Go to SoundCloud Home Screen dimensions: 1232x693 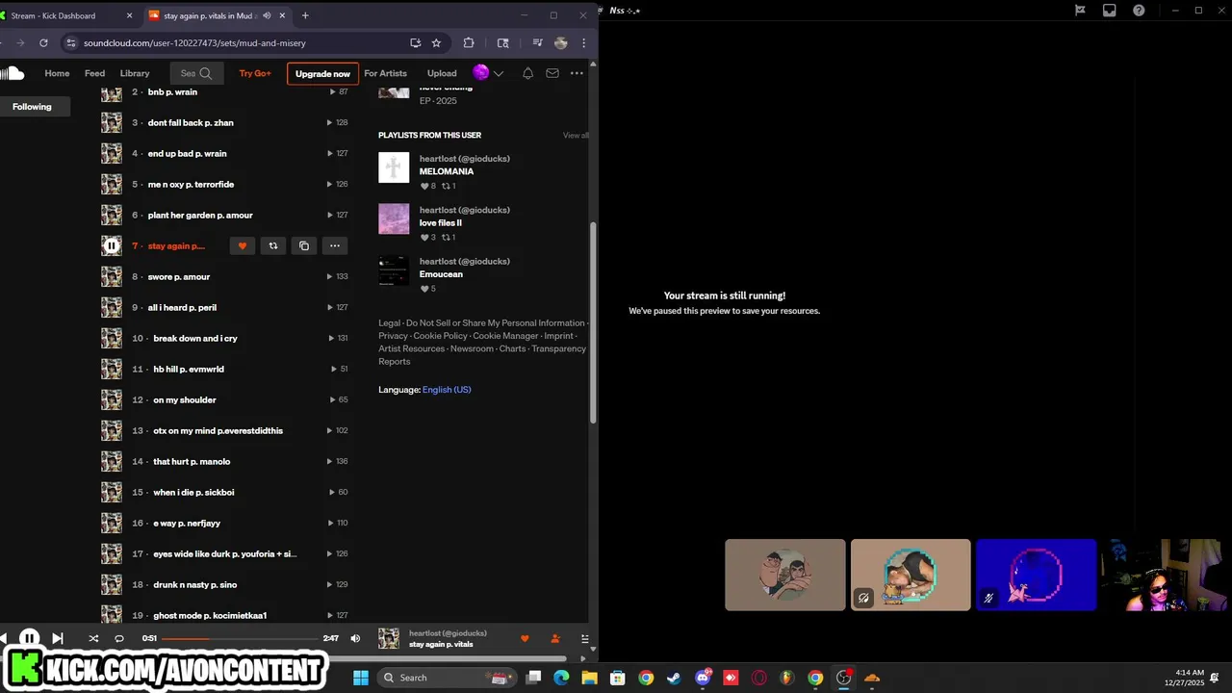57,73
